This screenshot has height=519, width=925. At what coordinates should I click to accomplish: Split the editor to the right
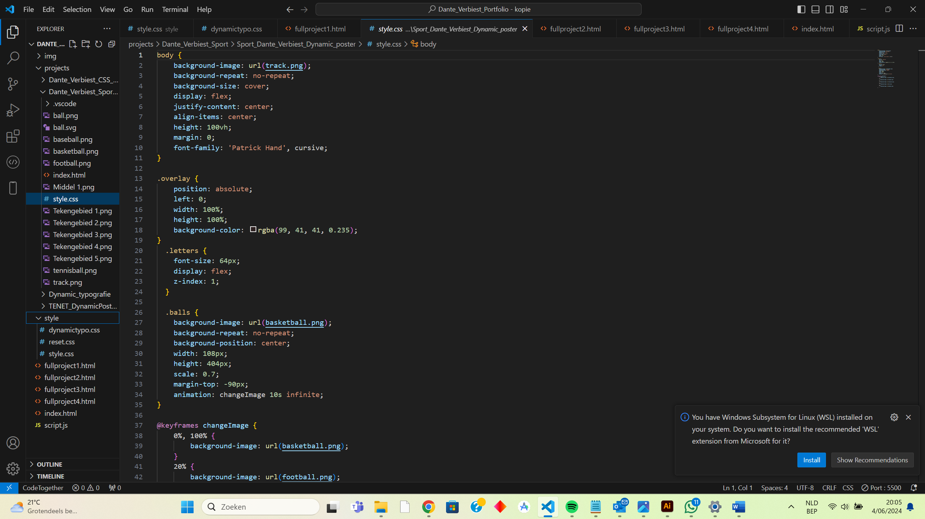[x=899, y=29]
